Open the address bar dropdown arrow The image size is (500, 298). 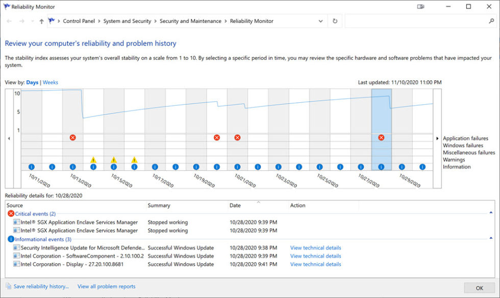point(320,21)
